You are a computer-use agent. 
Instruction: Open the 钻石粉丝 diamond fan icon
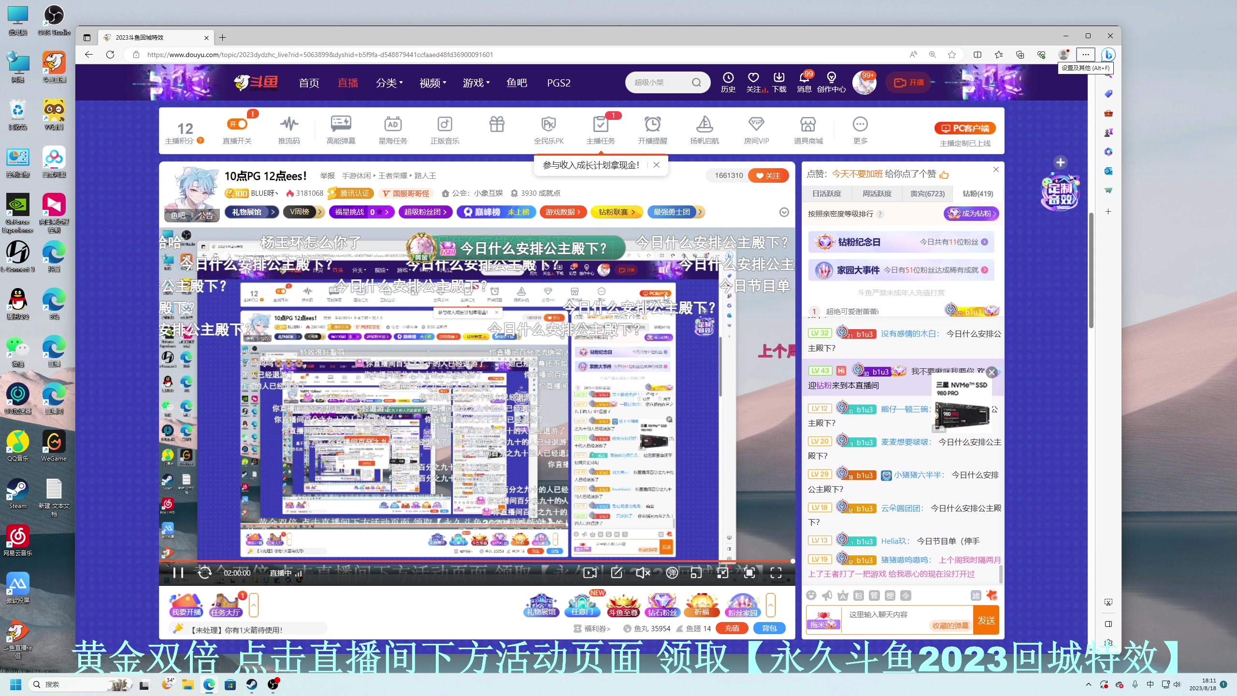pyautogui.click(x=662, y=604)
